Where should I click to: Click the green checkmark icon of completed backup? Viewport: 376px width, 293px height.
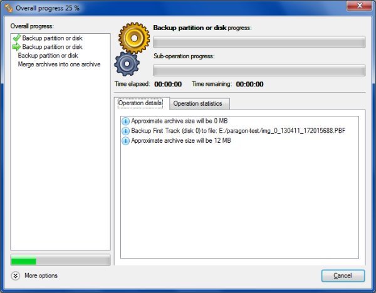(x=16, y=38)
